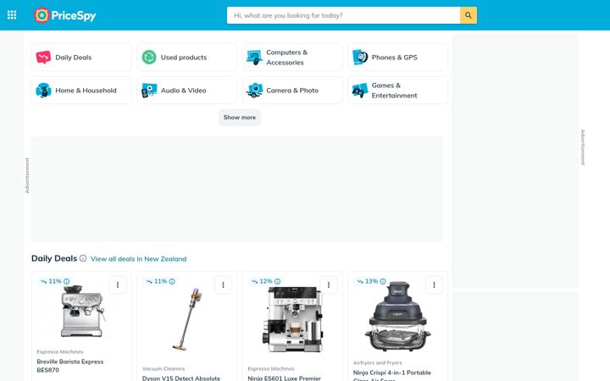Open the Breville Barista Express image
The image size is (610, 381).
coord(82,311)
